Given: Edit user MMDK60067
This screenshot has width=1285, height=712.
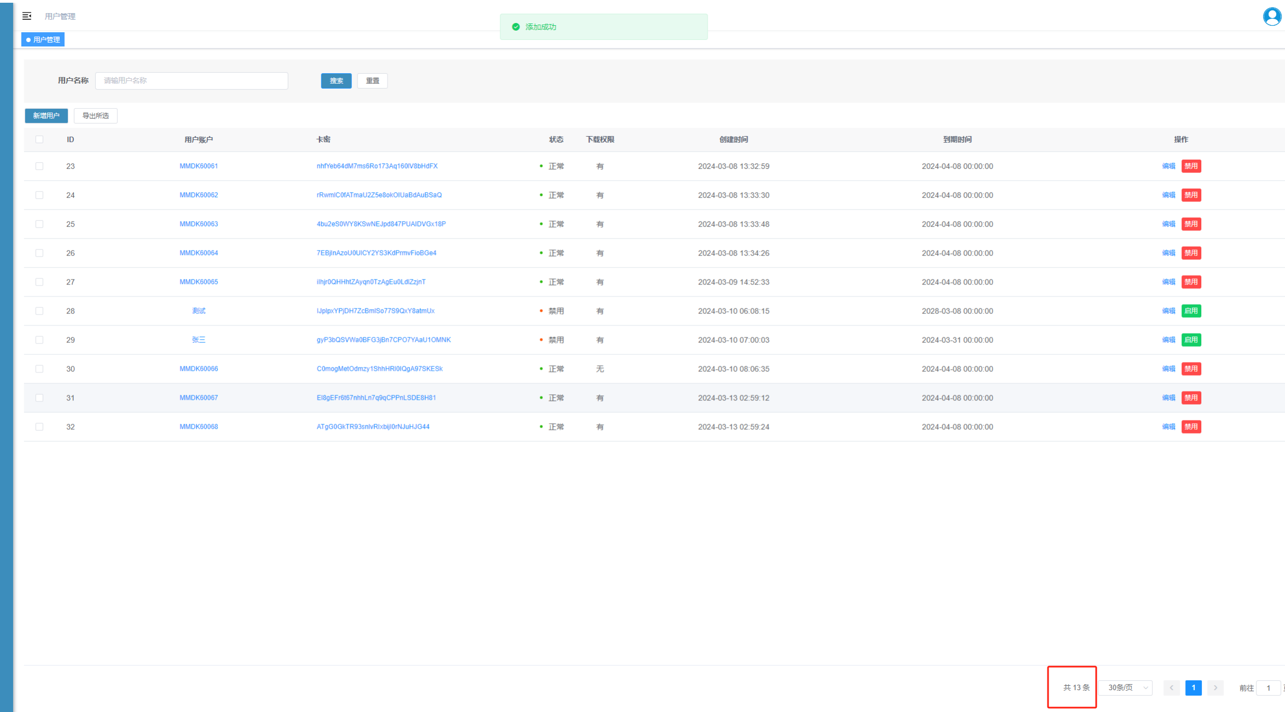Looking at the screenshot, I should (1168, 398).
